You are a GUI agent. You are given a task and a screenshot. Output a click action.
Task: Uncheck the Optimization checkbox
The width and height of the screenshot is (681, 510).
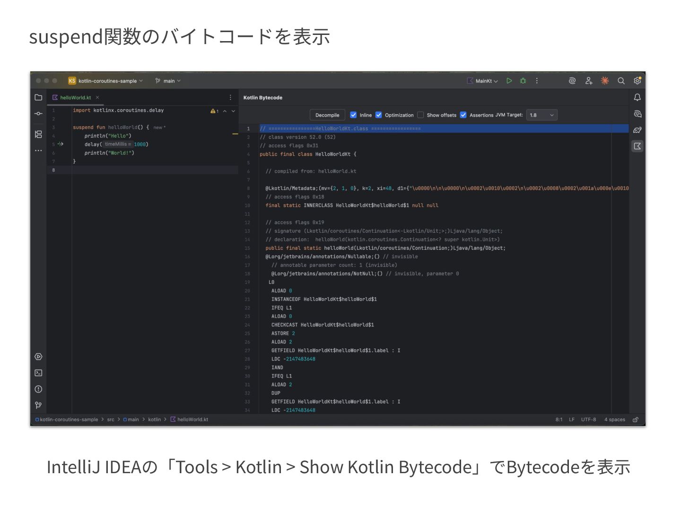click(x=378, y=115)
